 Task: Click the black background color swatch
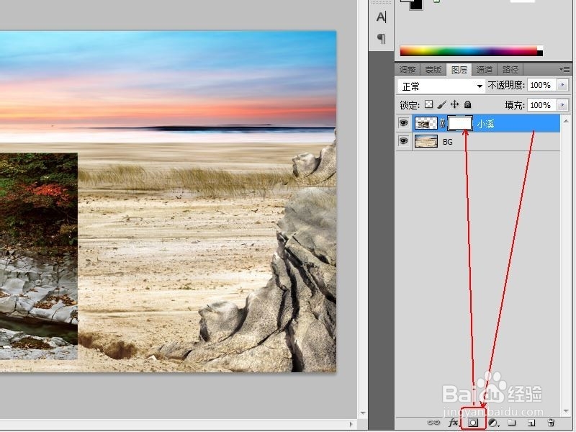(x=417, y=4)
